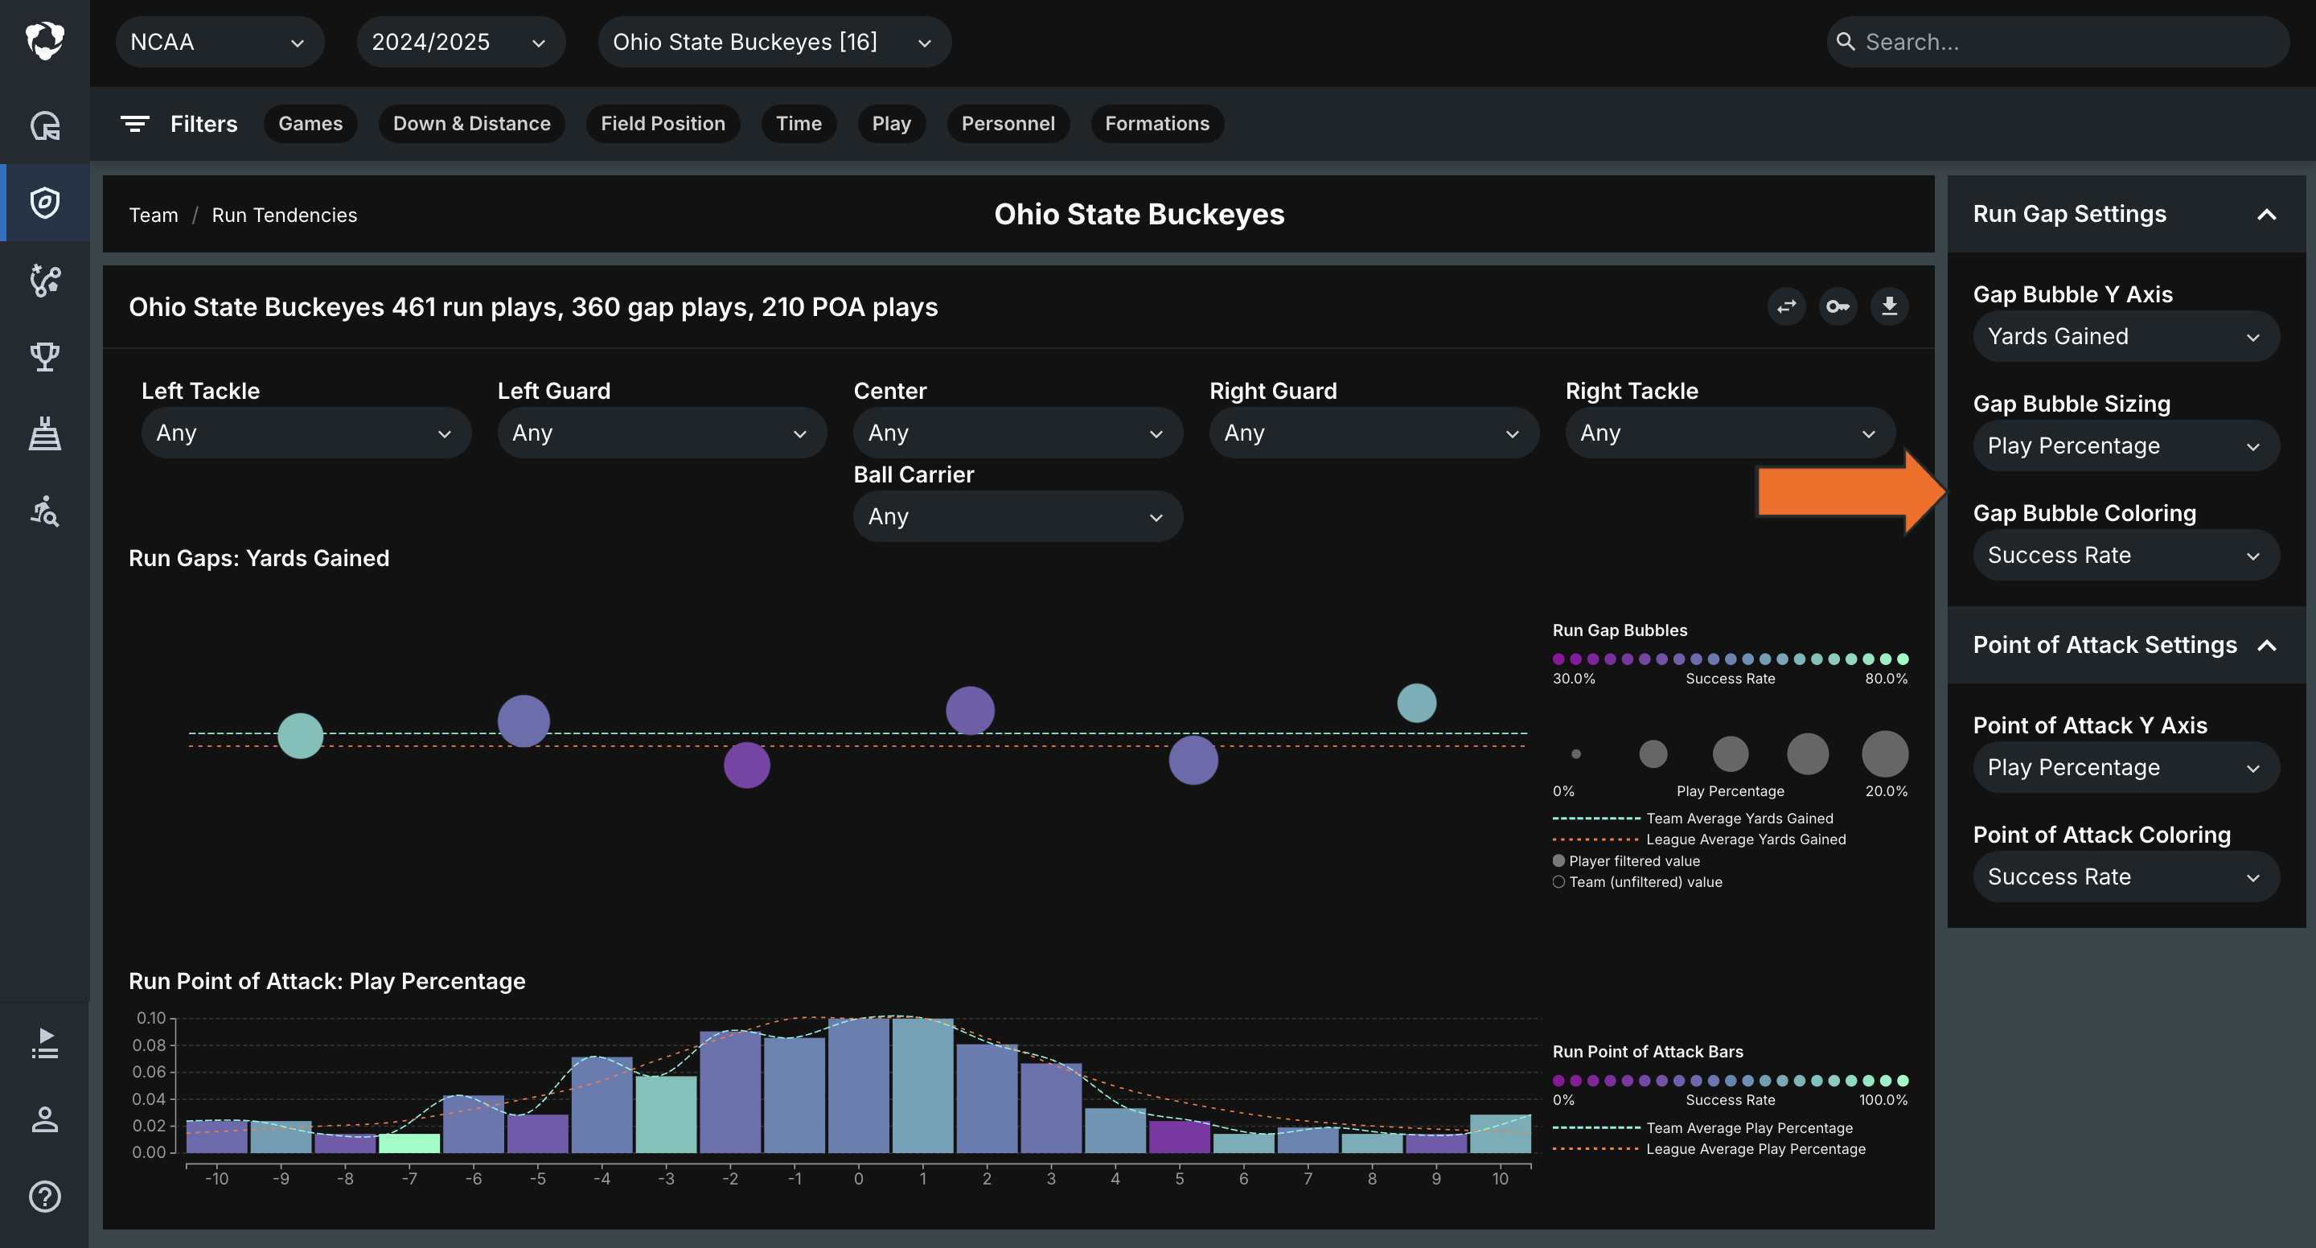2316x1248 pixels.
Task: Open the Left Tackle dropdown
Action: (x=306, y=433)
